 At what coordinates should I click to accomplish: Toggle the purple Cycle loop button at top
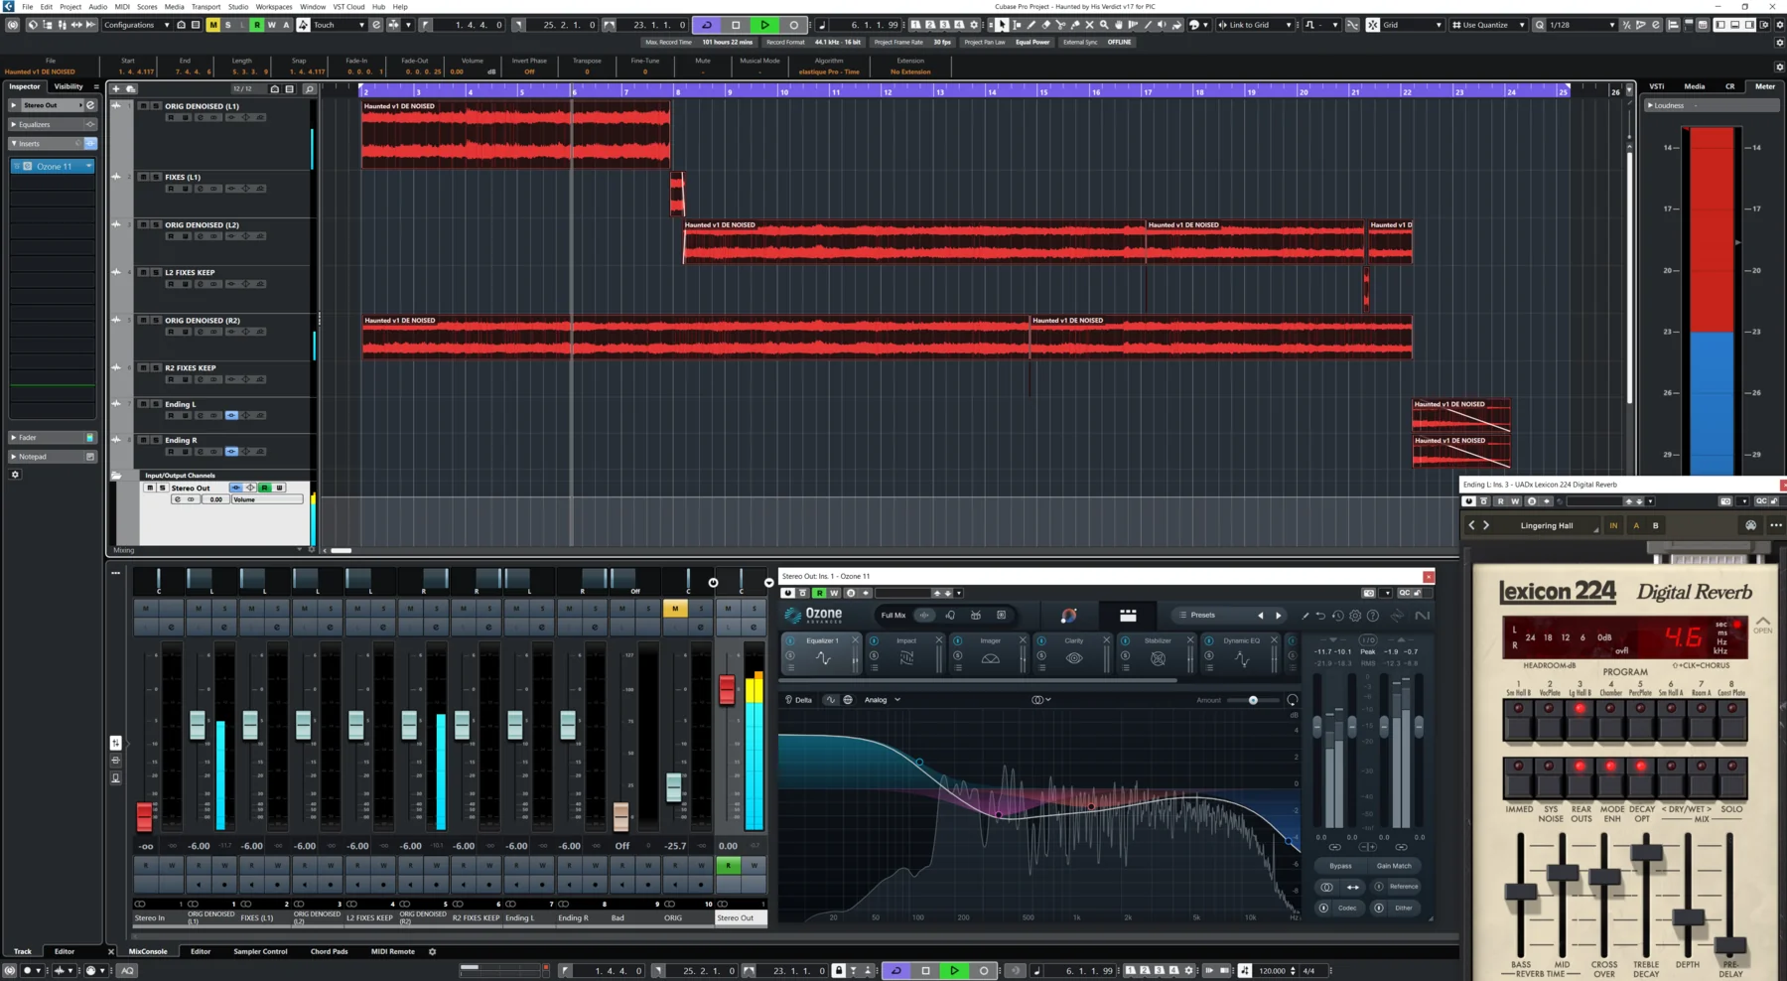click(707, 25)
